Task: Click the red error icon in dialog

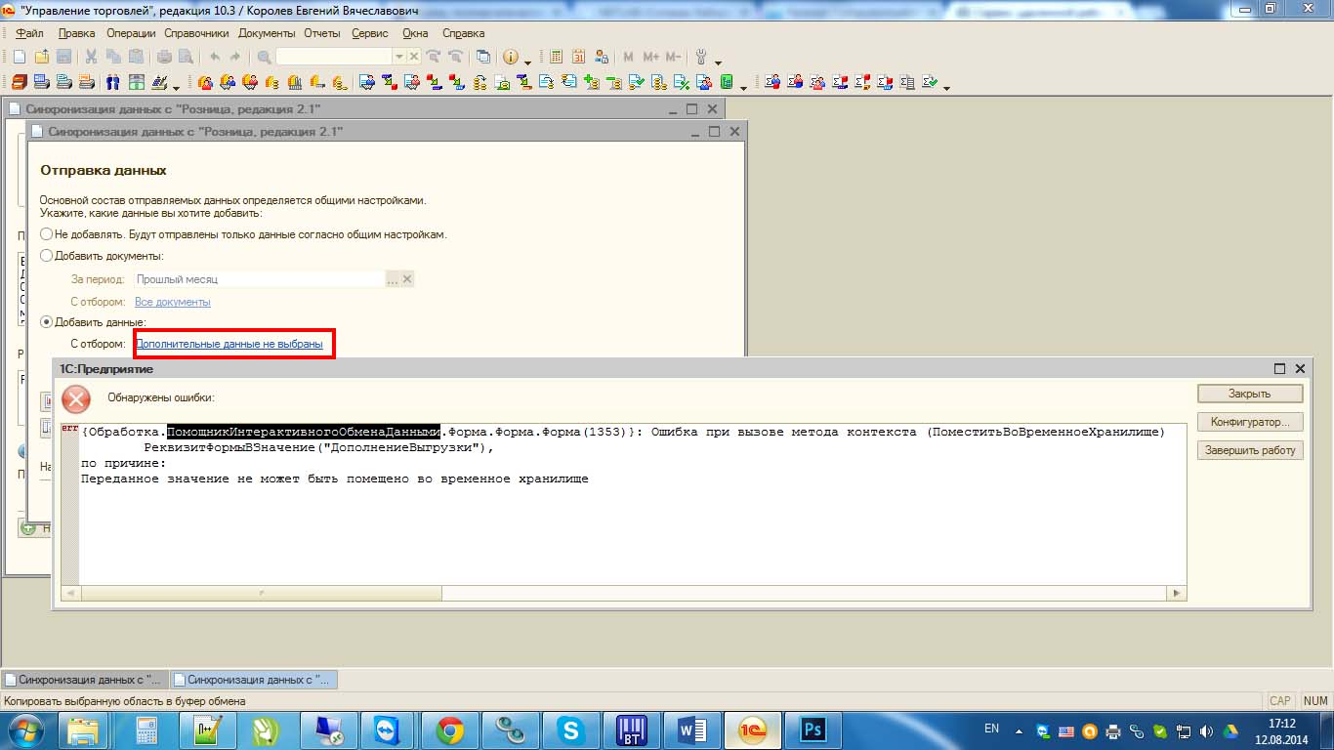Action: click(76, 398)
